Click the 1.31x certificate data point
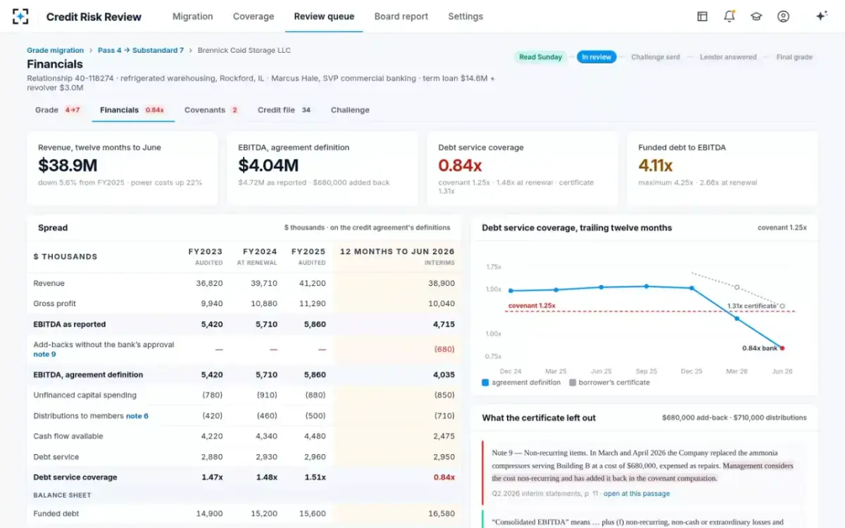Screen dimensions: 845x528 782,306
